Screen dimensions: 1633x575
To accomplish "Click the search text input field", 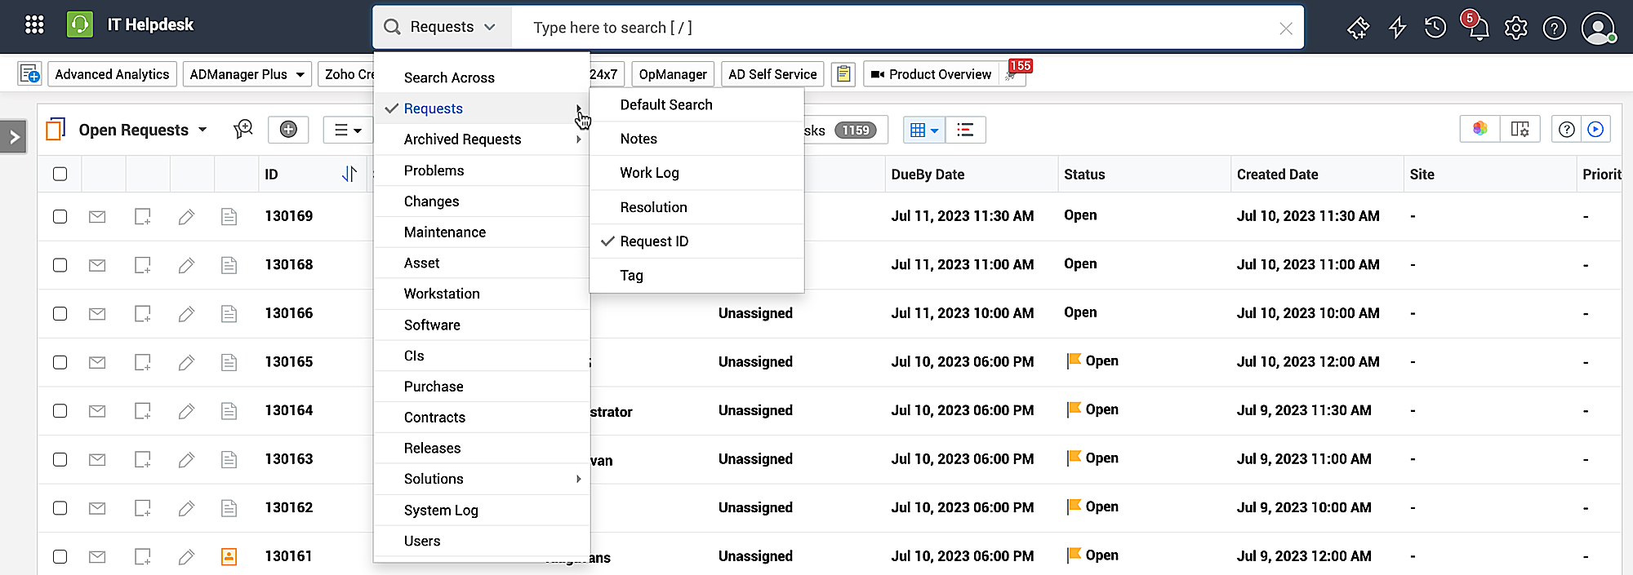I will (898, 28).
